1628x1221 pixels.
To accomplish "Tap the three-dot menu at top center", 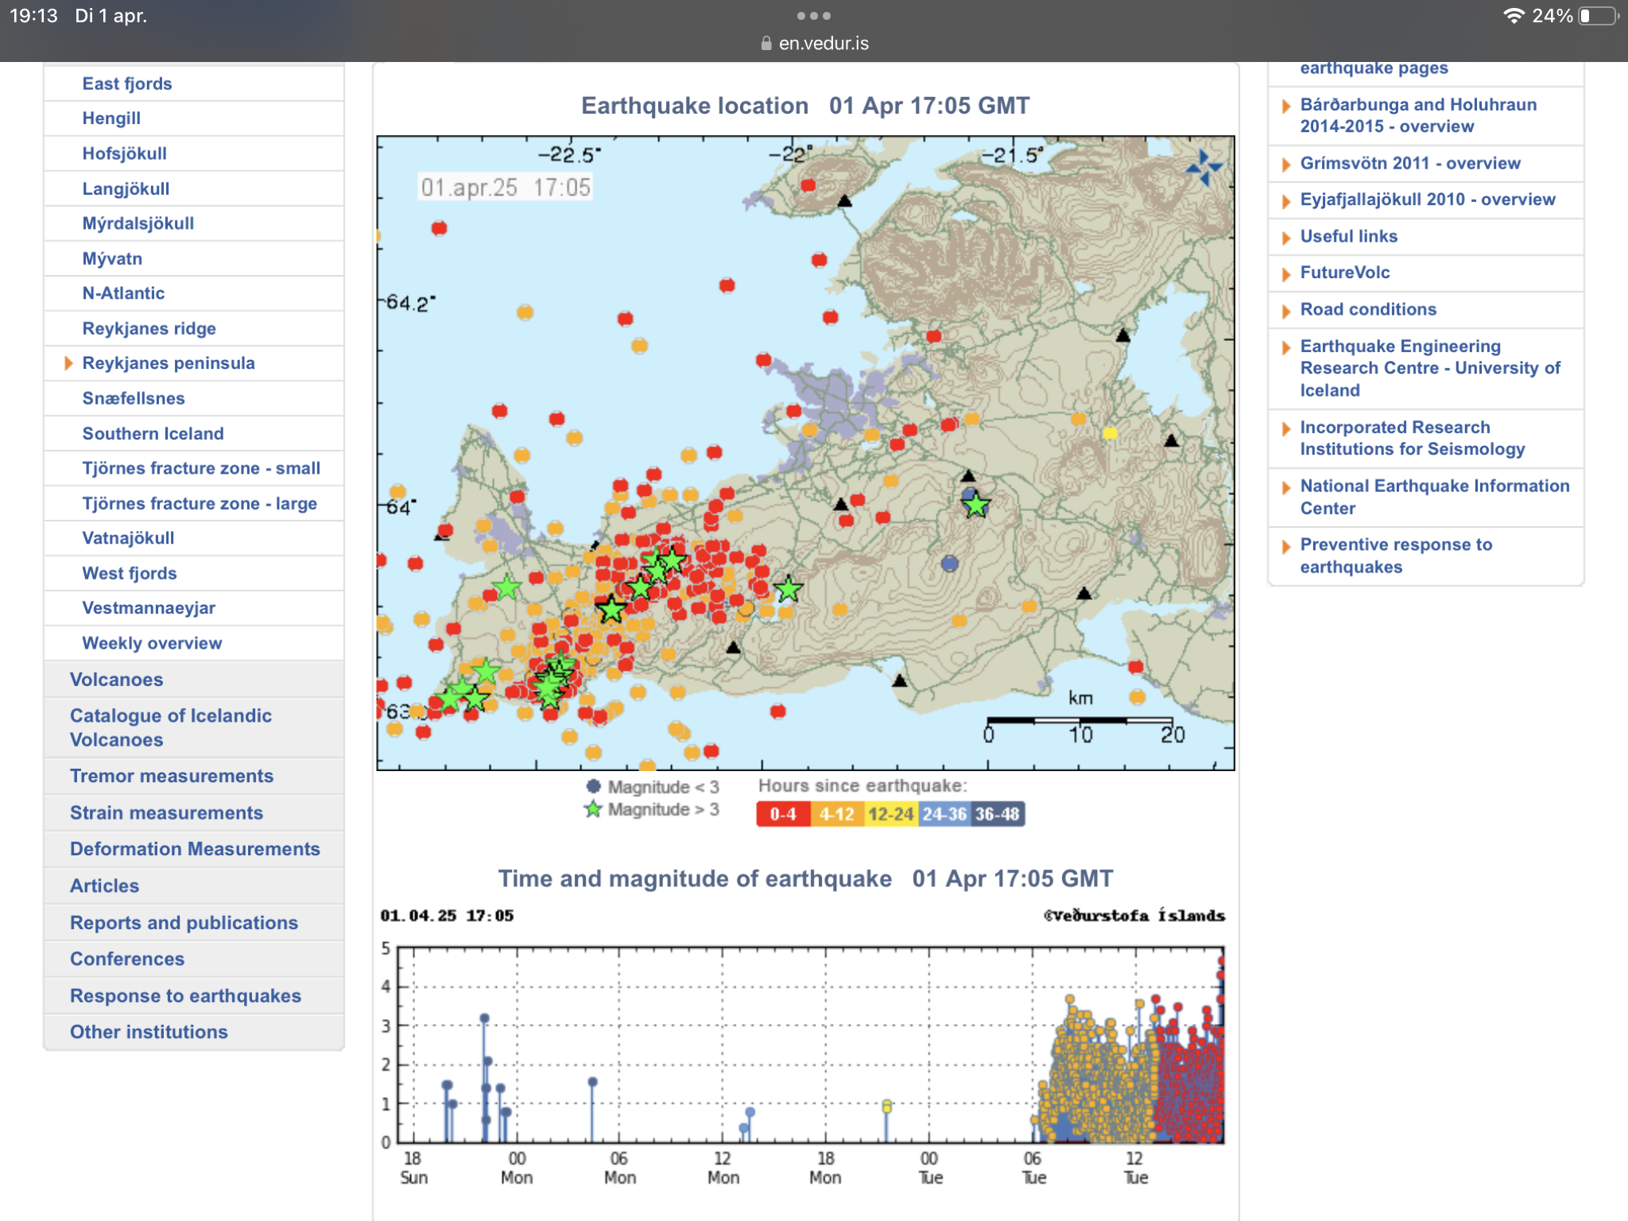I will click(814, 16).
